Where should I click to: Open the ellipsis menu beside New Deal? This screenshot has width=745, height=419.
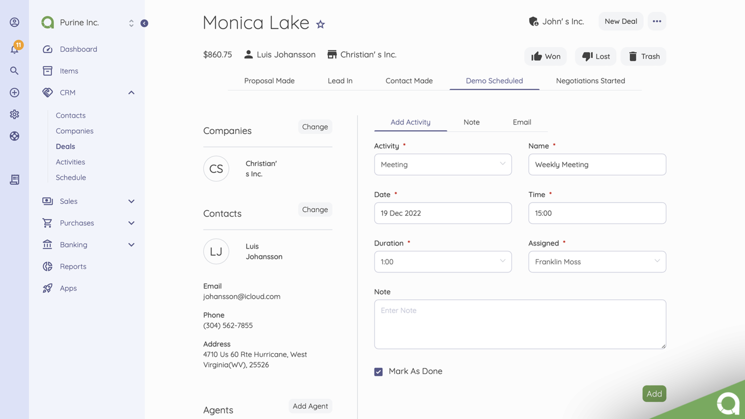tap(657, 21)
